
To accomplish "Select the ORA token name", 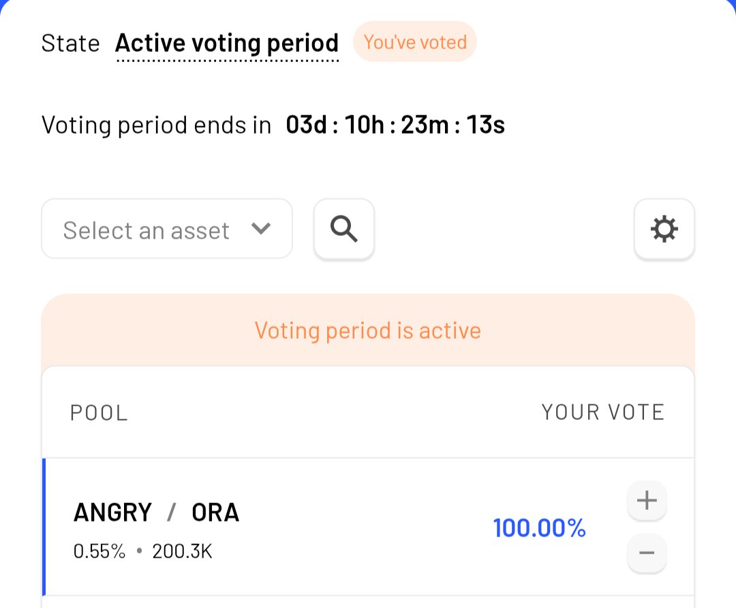I will click(x=215, y=513).
